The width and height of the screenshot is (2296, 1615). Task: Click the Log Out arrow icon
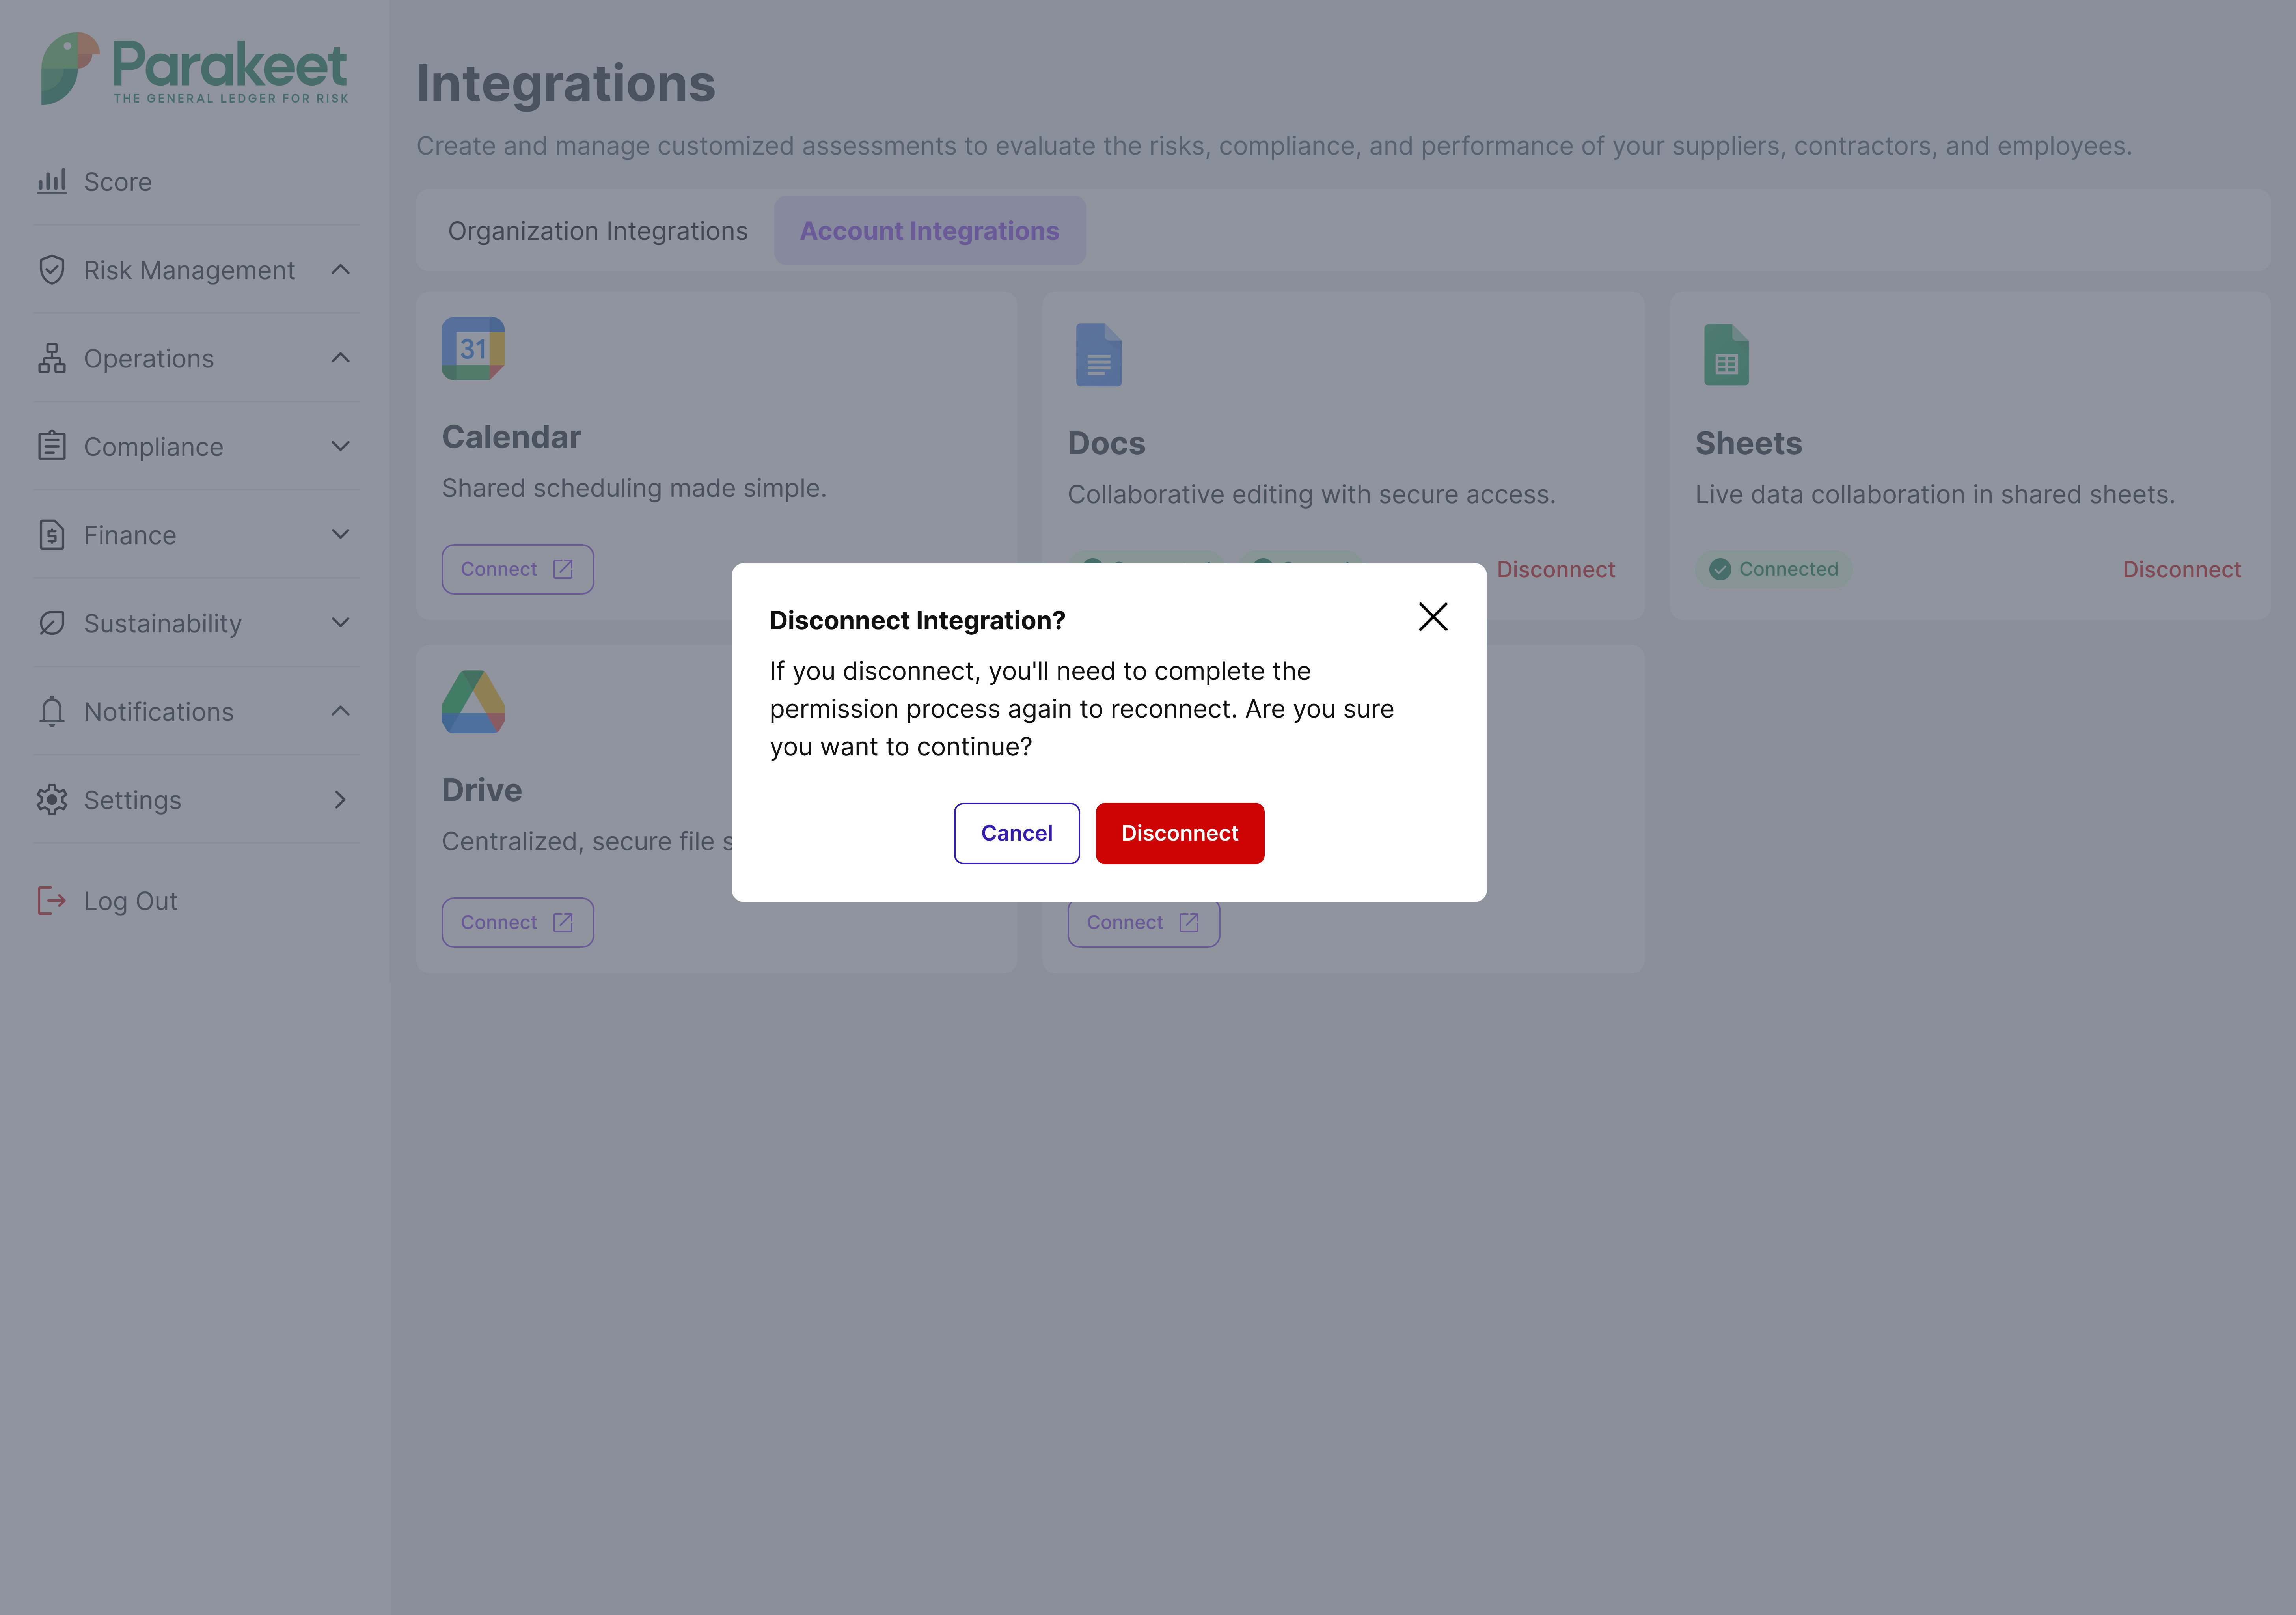tap(52, 901)
